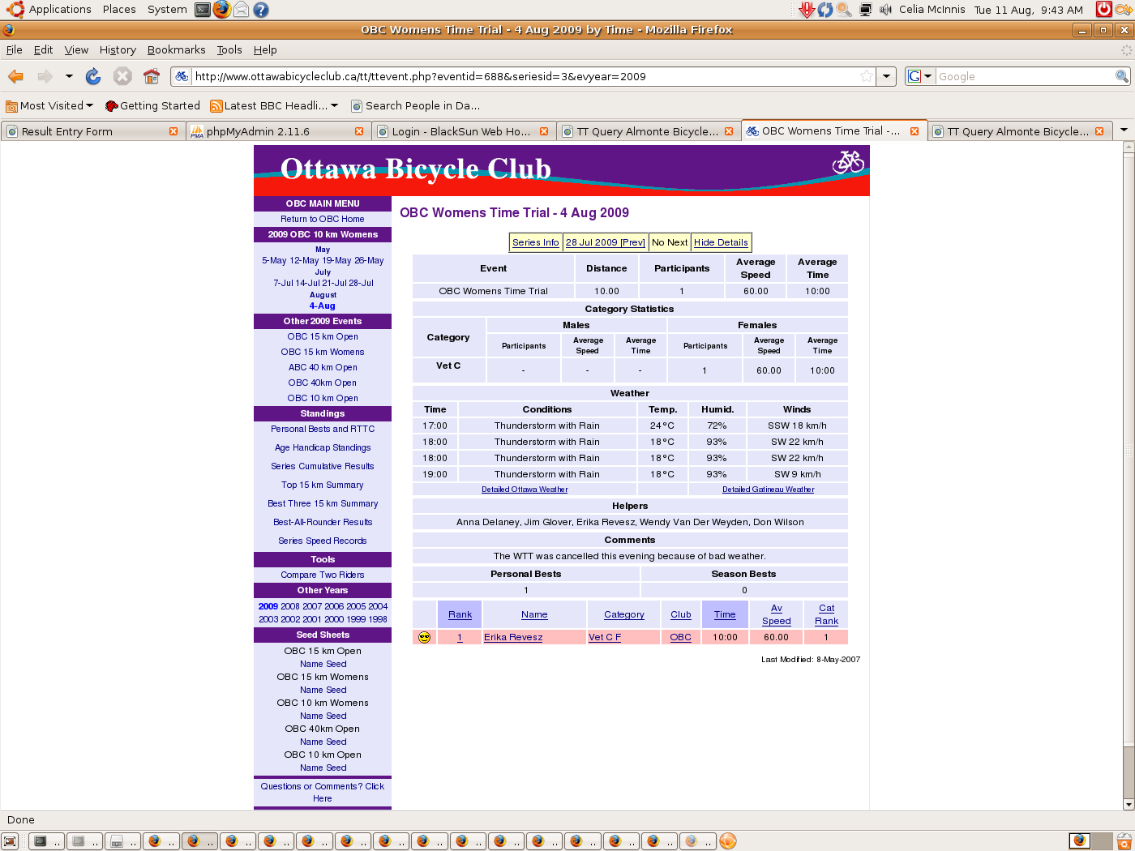Expand the Most Visited bookmarks dropdown

pos(89,105)
